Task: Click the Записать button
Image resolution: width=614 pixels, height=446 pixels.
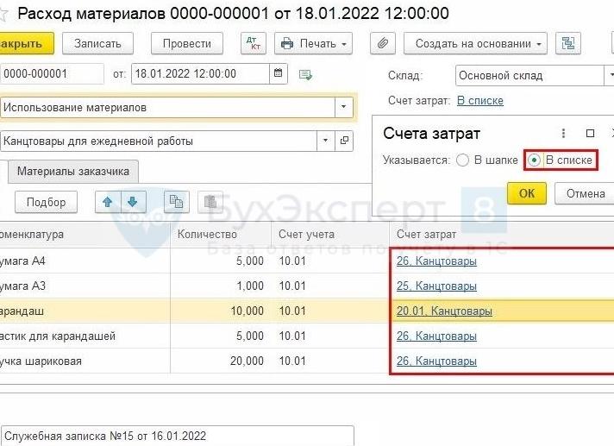Action: coord(98,43)
